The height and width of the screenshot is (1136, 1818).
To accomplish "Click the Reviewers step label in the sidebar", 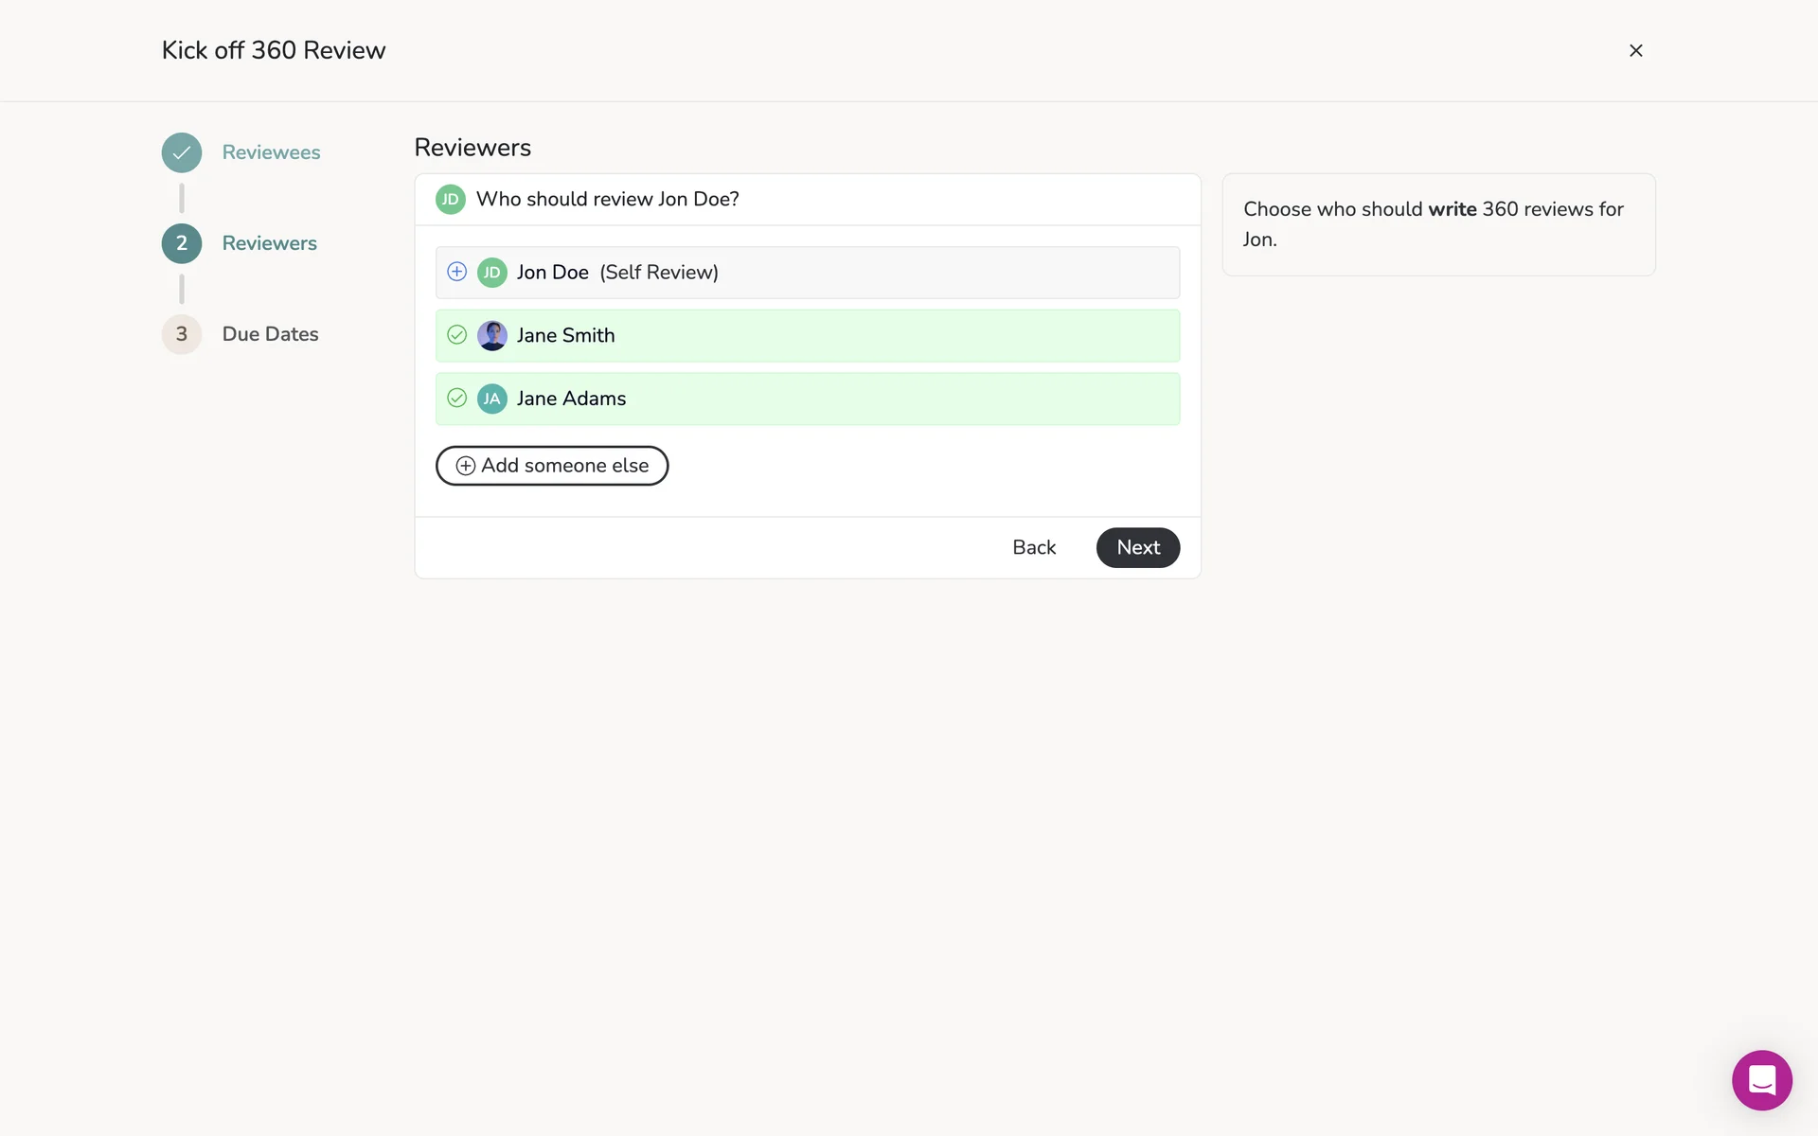I will 269,243.
